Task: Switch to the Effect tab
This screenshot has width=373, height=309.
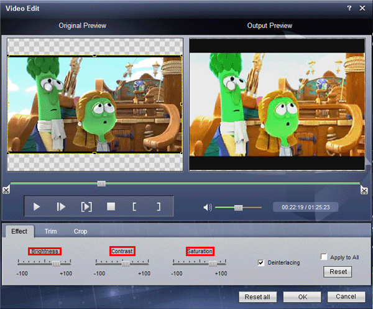Action: 19,231
